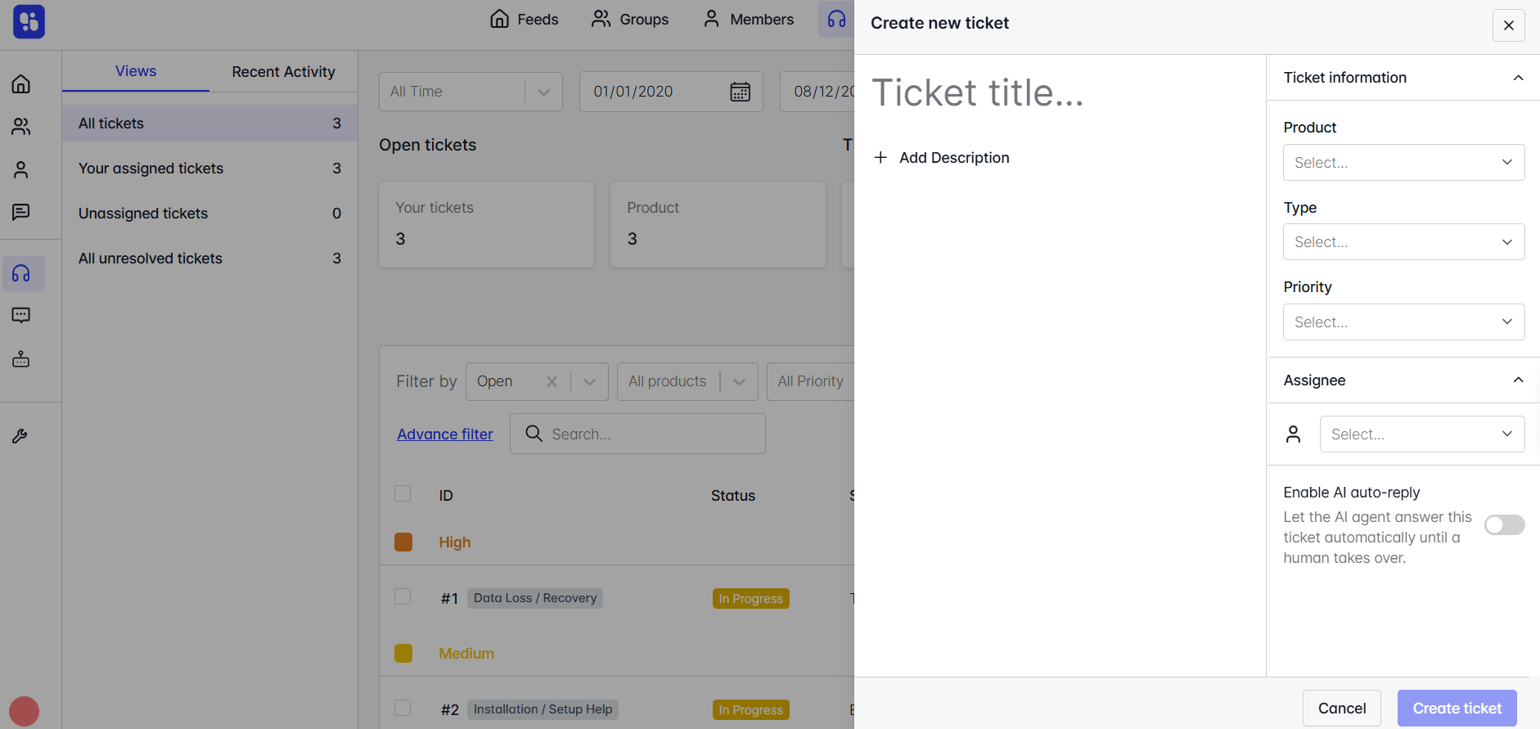Collapse the Assignee section

click(x=1518, y=380)
